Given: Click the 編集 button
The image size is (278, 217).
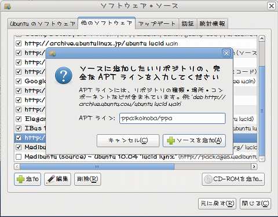Looking at the screenshot, I should [x=57, y=179].
